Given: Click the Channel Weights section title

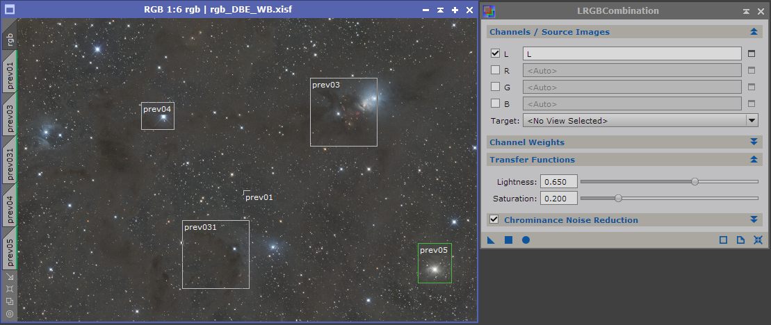Looking at the screenshot, I should click(x=527, y=142).
